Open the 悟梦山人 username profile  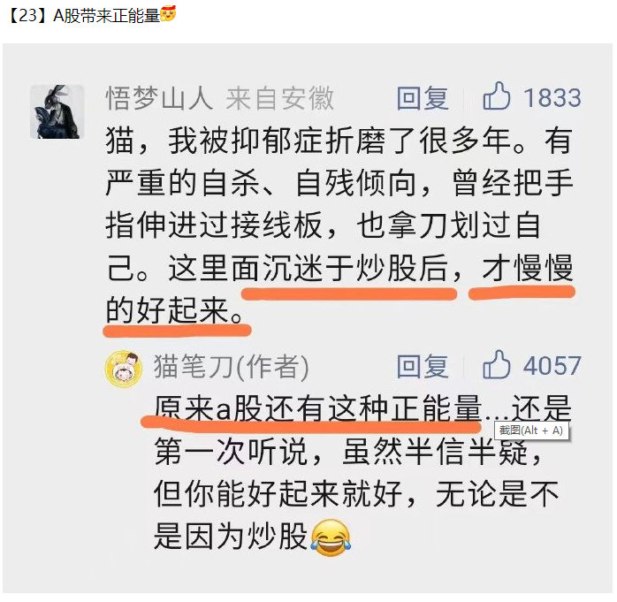[x=159, y=98]
